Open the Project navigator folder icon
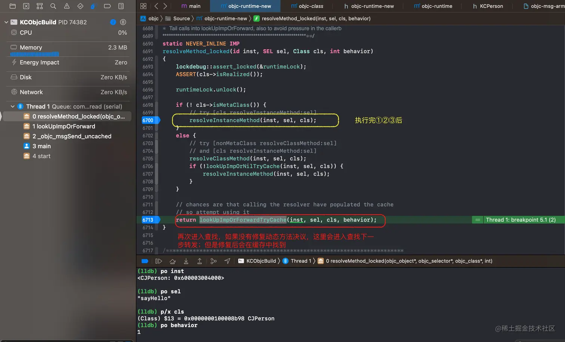Image resolution: width=565 pixels, height=342 pixels. 12,6
